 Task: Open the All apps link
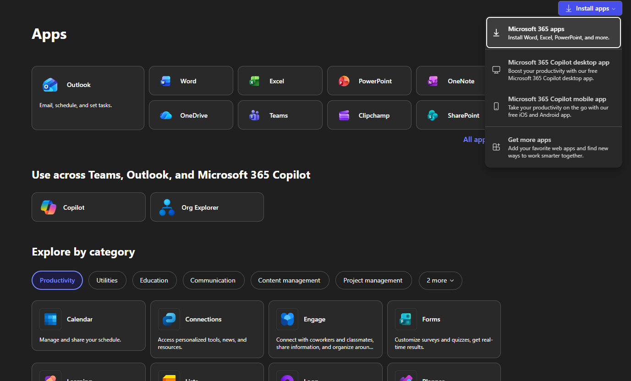pos(474,140)
